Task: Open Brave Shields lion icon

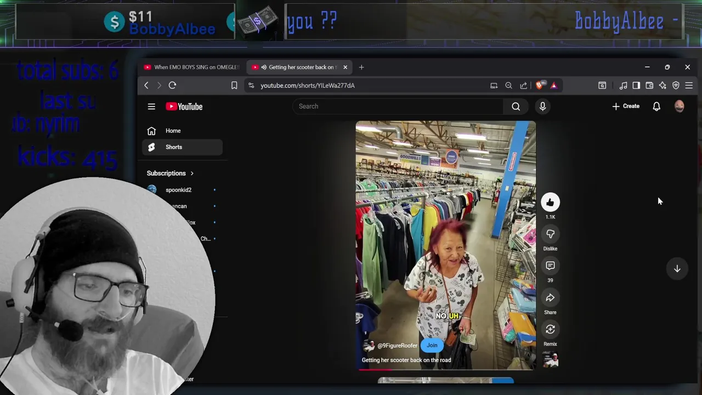Action: point(540,85)
